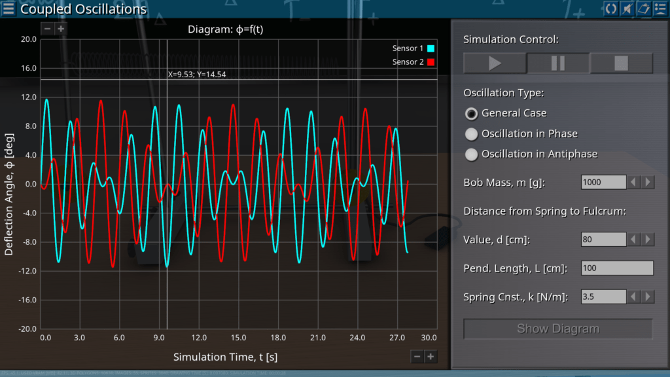Collapse the settings list panel icon
This screenshot has width=670, height=377.
pyautogui.click(x=660, y=9)
